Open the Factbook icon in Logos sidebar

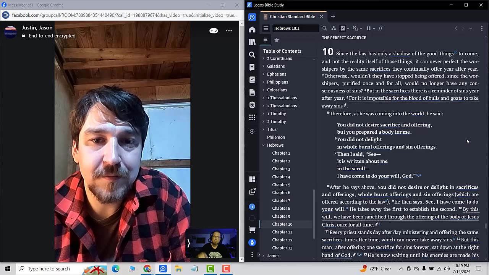pos(252,67)
